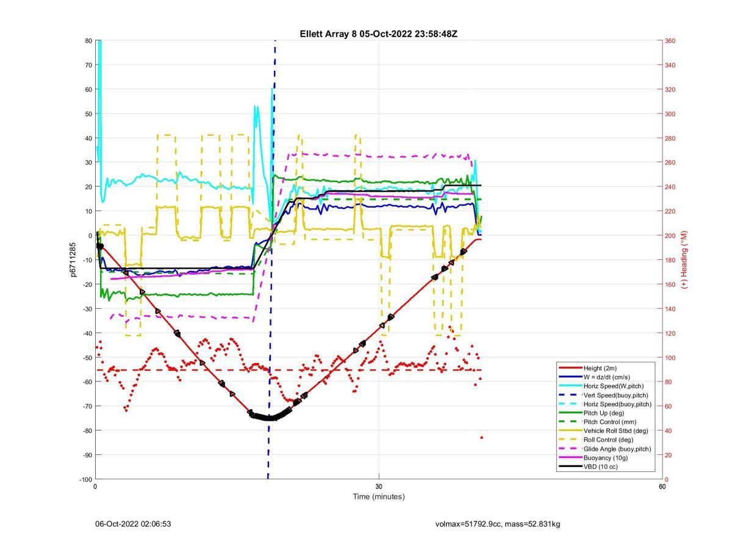Select the red '200' heading tick label
Screen dimensions: 732x539
[670, 236]
